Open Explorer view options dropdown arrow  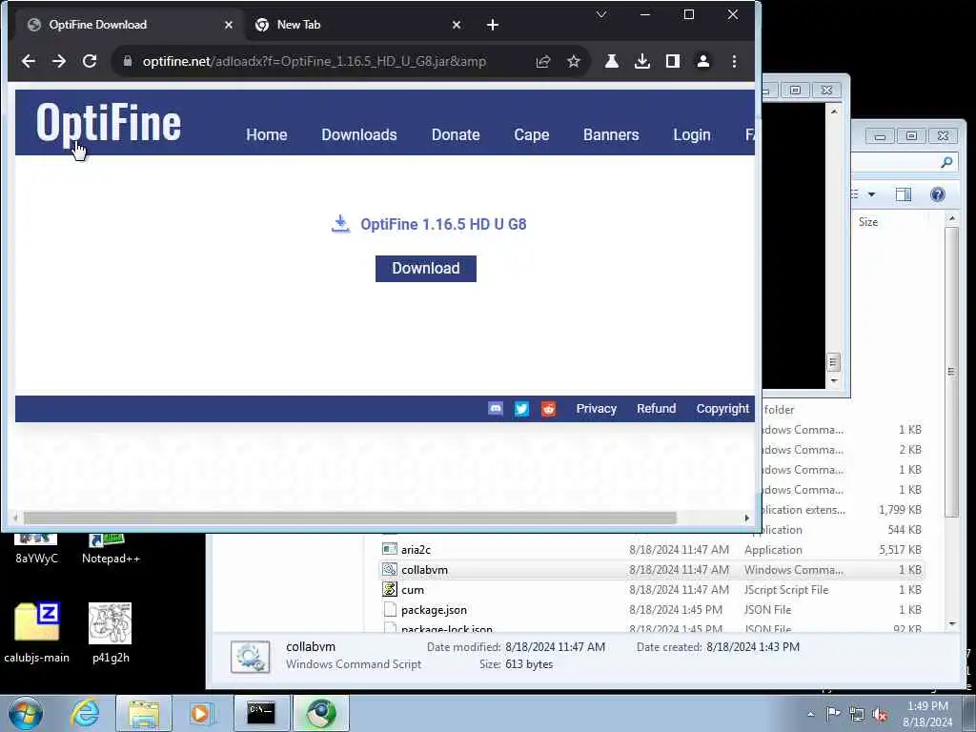click(x=871, y=194)
